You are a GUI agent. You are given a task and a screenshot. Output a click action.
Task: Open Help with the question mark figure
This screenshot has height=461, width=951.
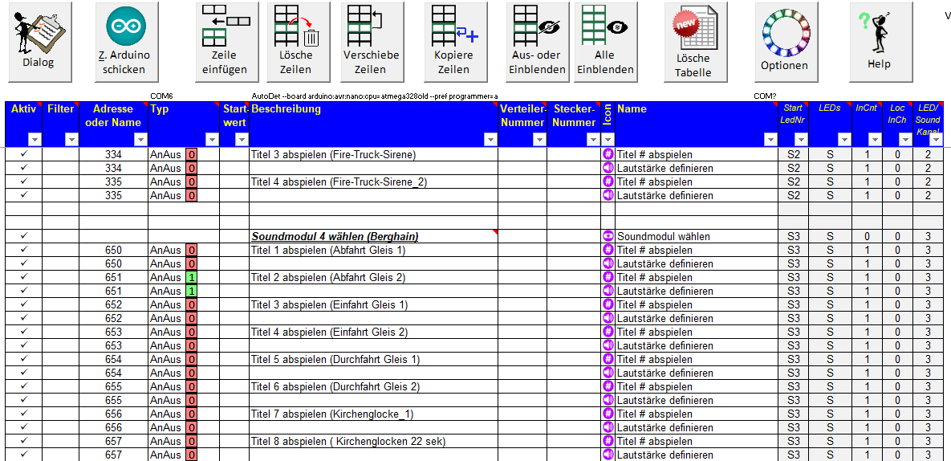click(x=879, y=42)
